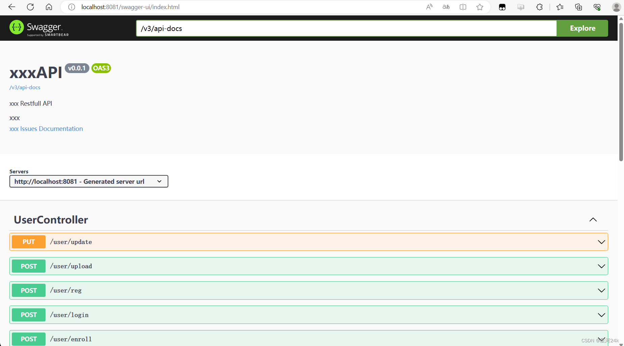Click the Explore button
The width and height of the screenshot is (624, 346).
[582, 28]
